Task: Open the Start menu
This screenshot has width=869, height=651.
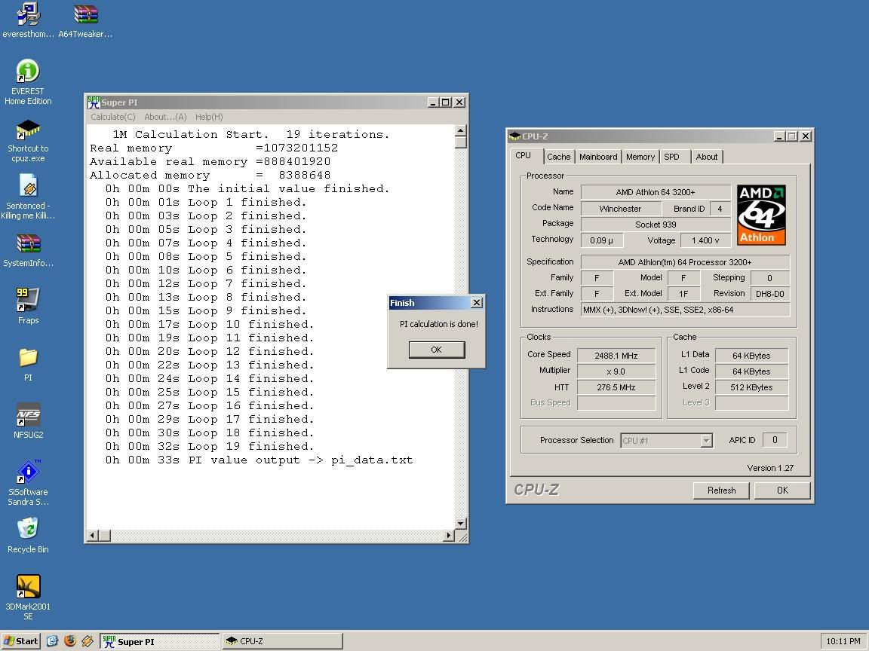Action: [x=21, y=641]
